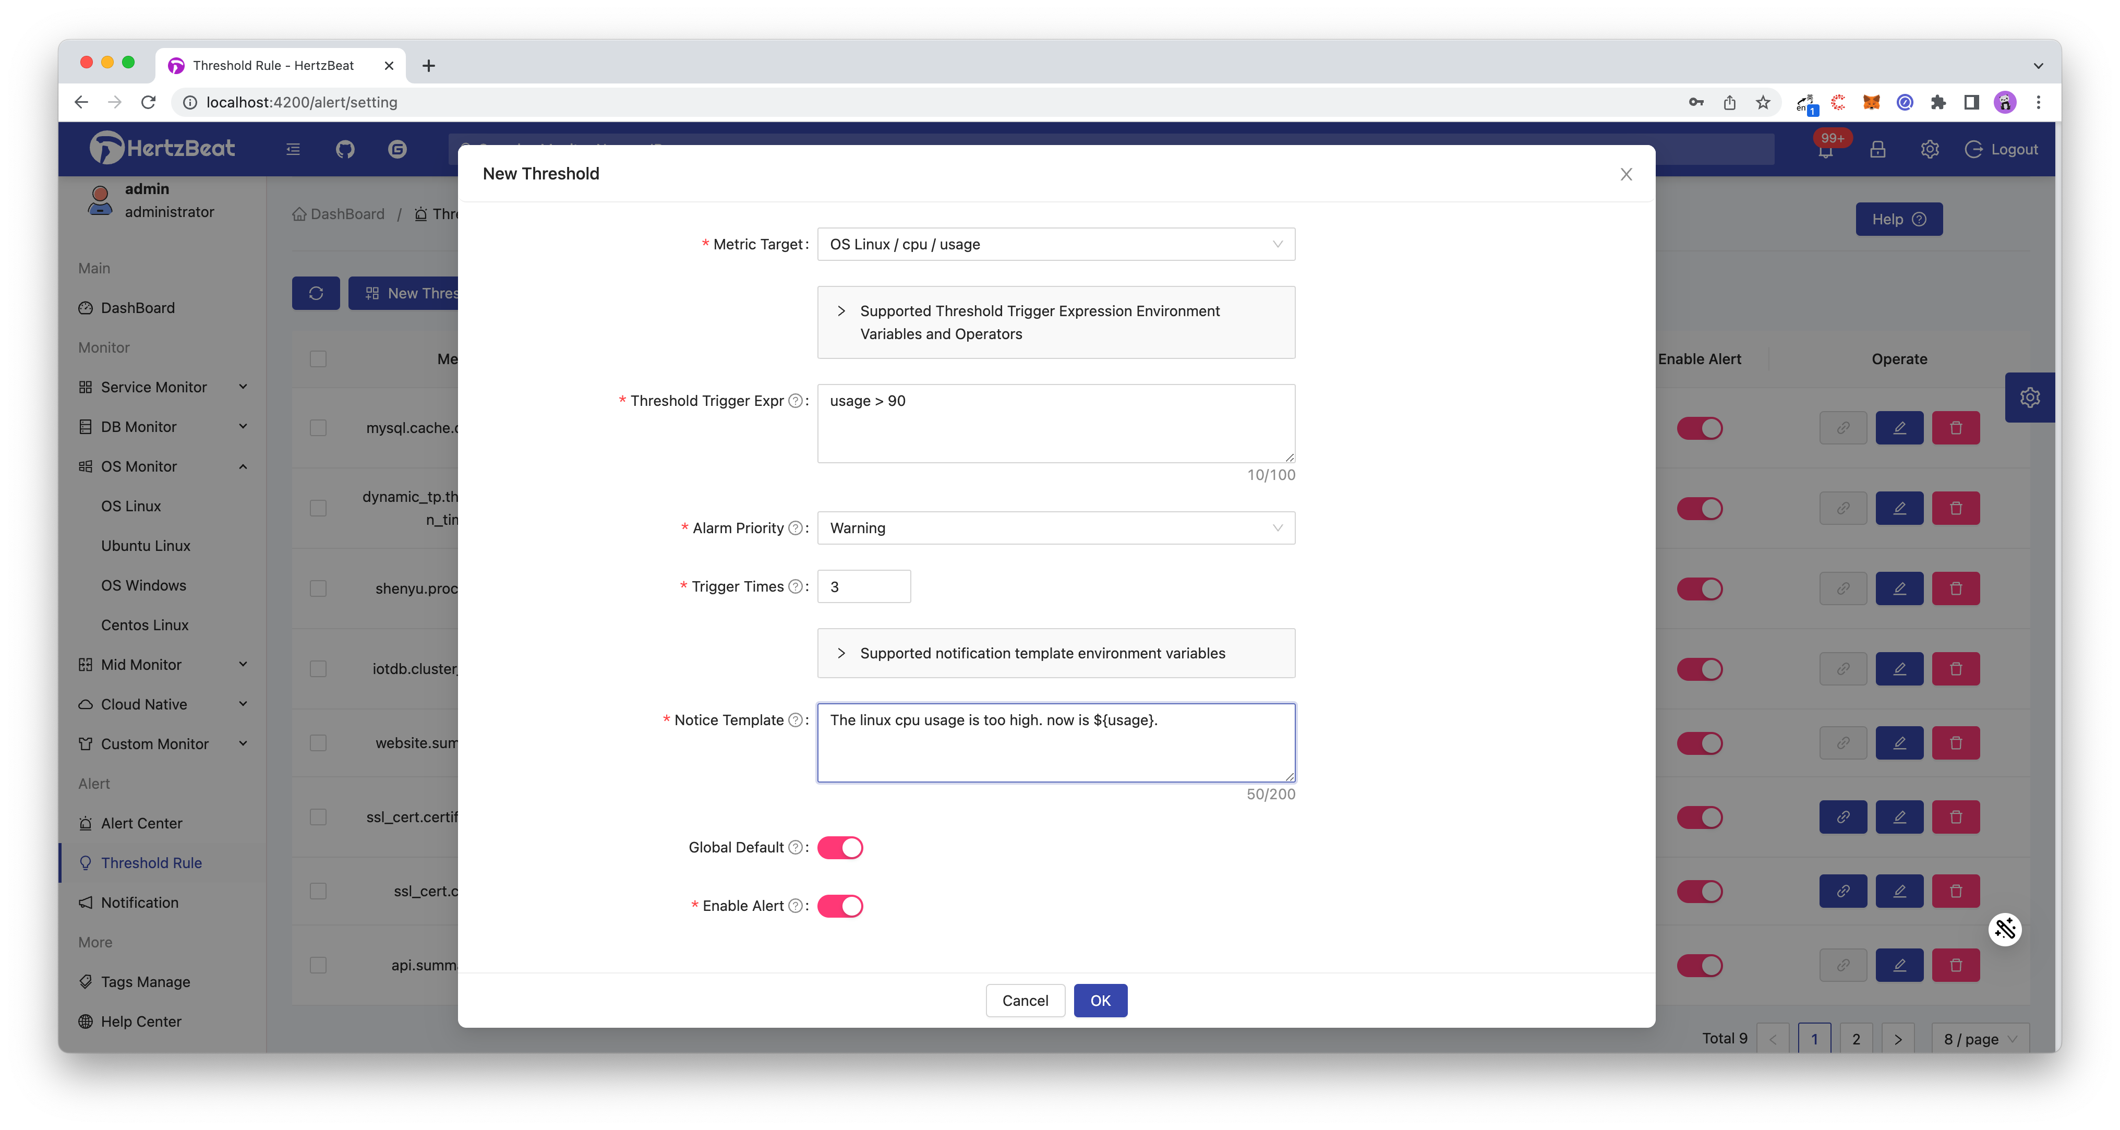Toggle the Enable Alert switch on
This screenshot has height=1130, width=2120.
(x=841, y=904)
